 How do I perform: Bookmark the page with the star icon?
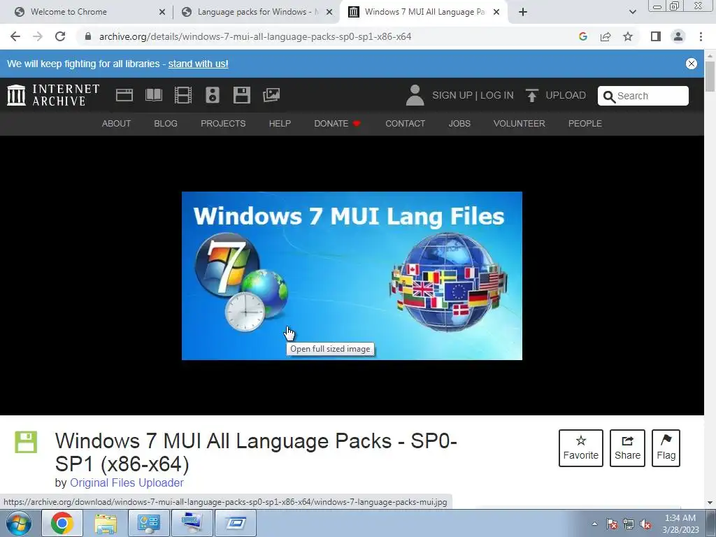point(628,36)
